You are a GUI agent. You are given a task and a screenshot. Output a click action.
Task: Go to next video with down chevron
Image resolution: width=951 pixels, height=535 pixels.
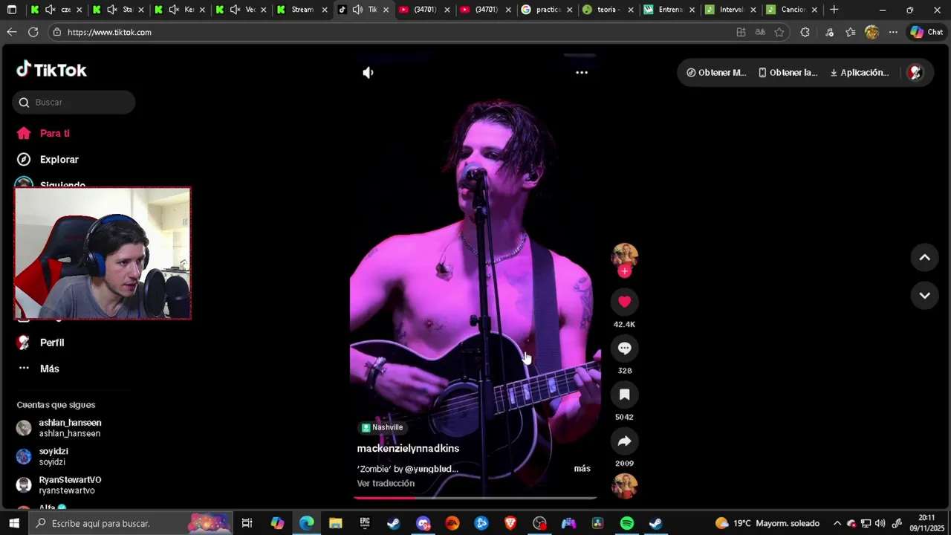(x=924, y=295)
